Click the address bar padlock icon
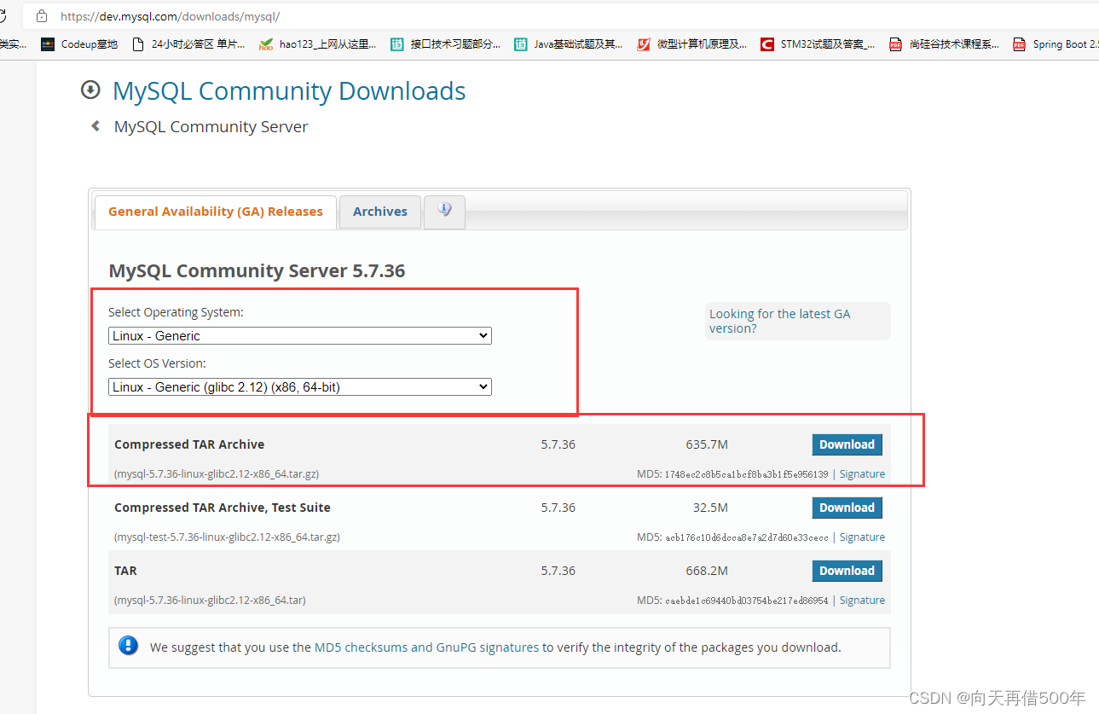 [x=41, y=16]
